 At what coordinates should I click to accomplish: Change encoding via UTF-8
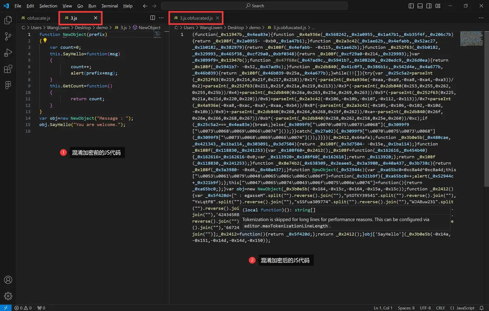coord(425,308)
